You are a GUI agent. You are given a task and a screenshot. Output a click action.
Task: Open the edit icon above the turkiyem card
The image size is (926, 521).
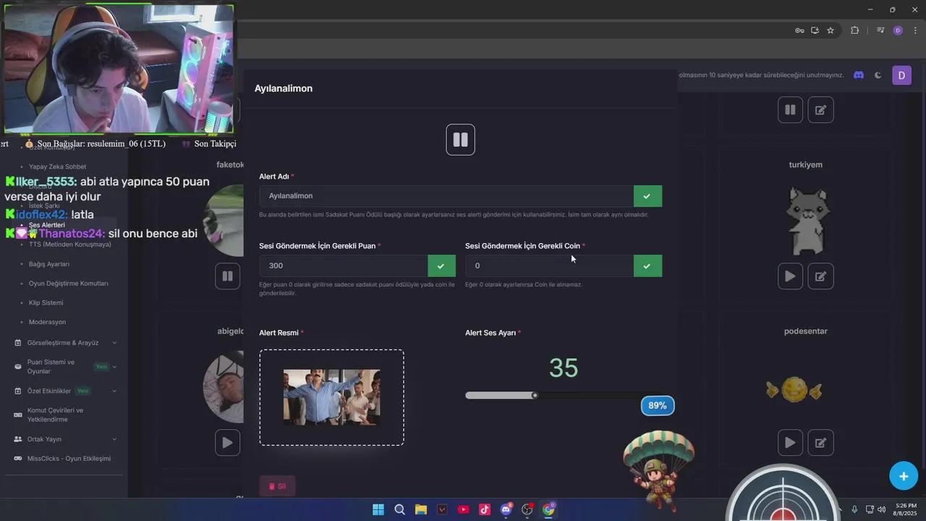point(820,110)
